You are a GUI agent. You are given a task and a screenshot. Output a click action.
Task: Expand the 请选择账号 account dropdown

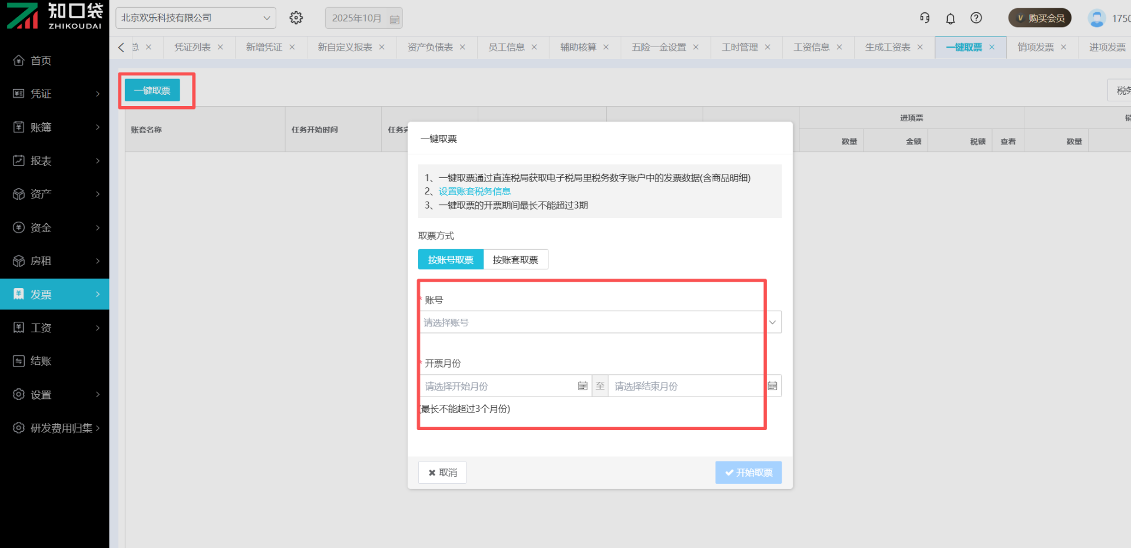point(600,322)
